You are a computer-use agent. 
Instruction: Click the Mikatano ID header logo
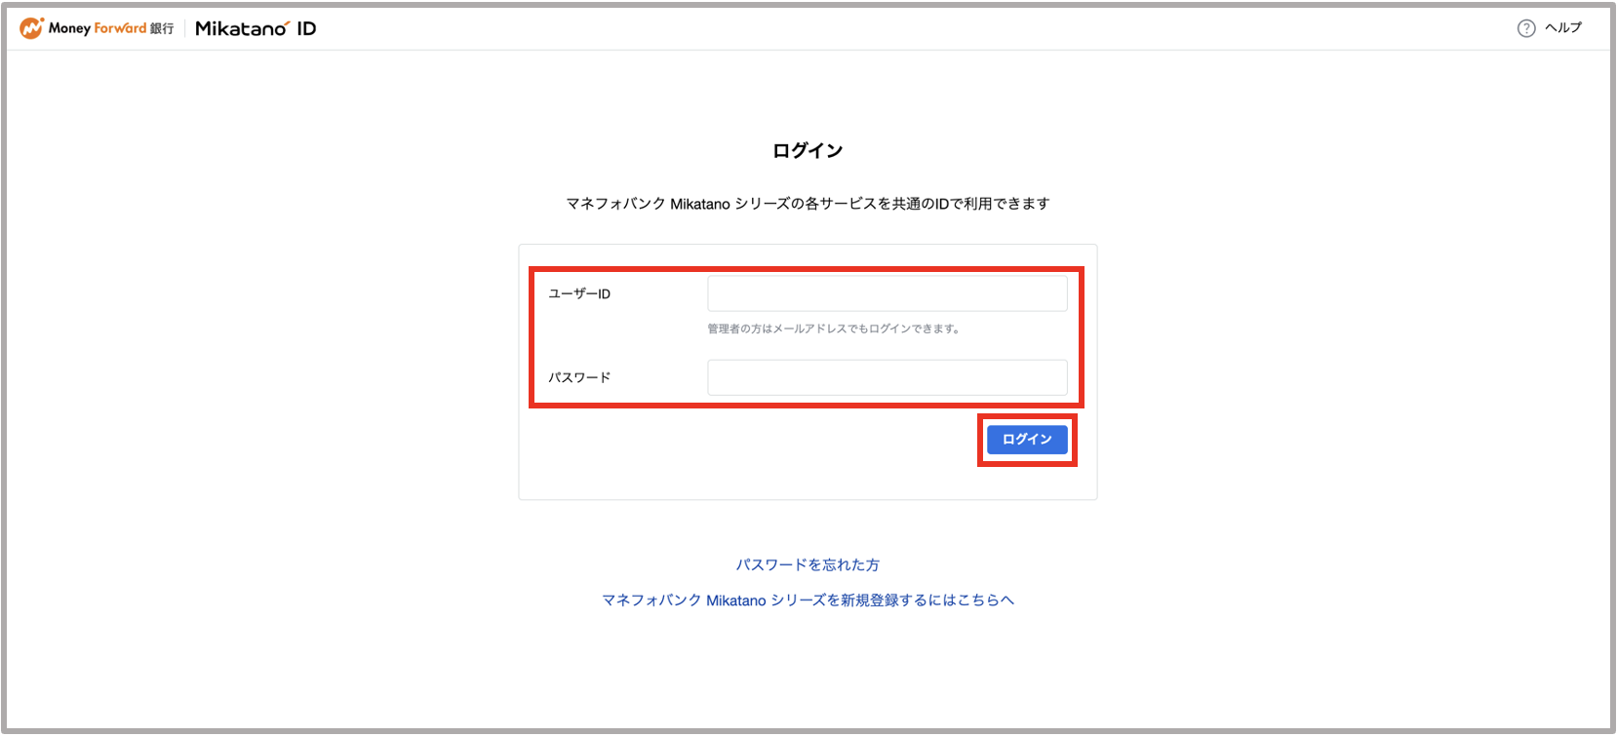[256, 28]
